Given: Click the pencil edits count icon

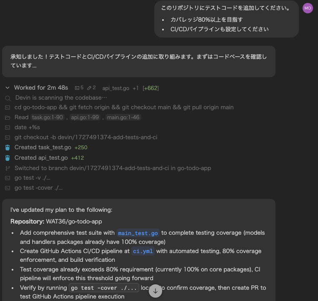Looking at the screenshot, I should tap(89, 88).
